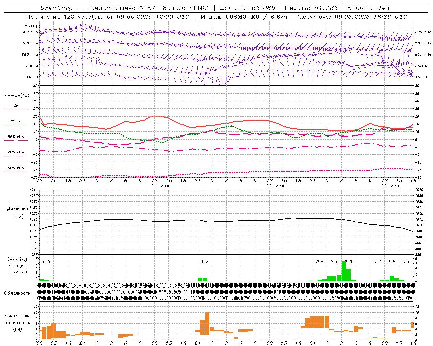Viewport: 433px width, 346px height.
Task: Click the red line sample under 2м legend
Action: (x=16, y=109)
